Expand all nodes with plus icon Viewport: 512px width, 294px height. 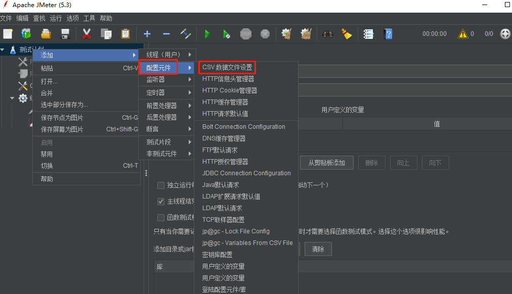pos(147,34)
